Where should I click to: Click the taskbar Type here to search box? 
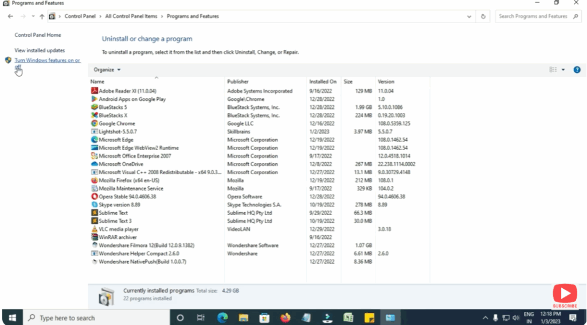(x=96, y=318)
